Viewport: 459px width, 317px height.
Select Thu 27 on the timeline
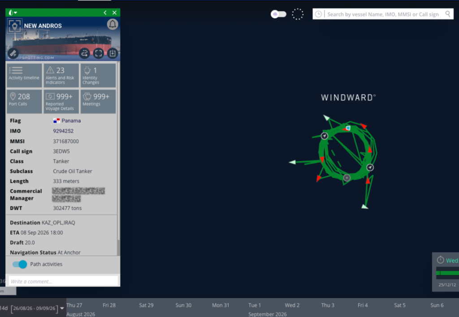(74, 305)
